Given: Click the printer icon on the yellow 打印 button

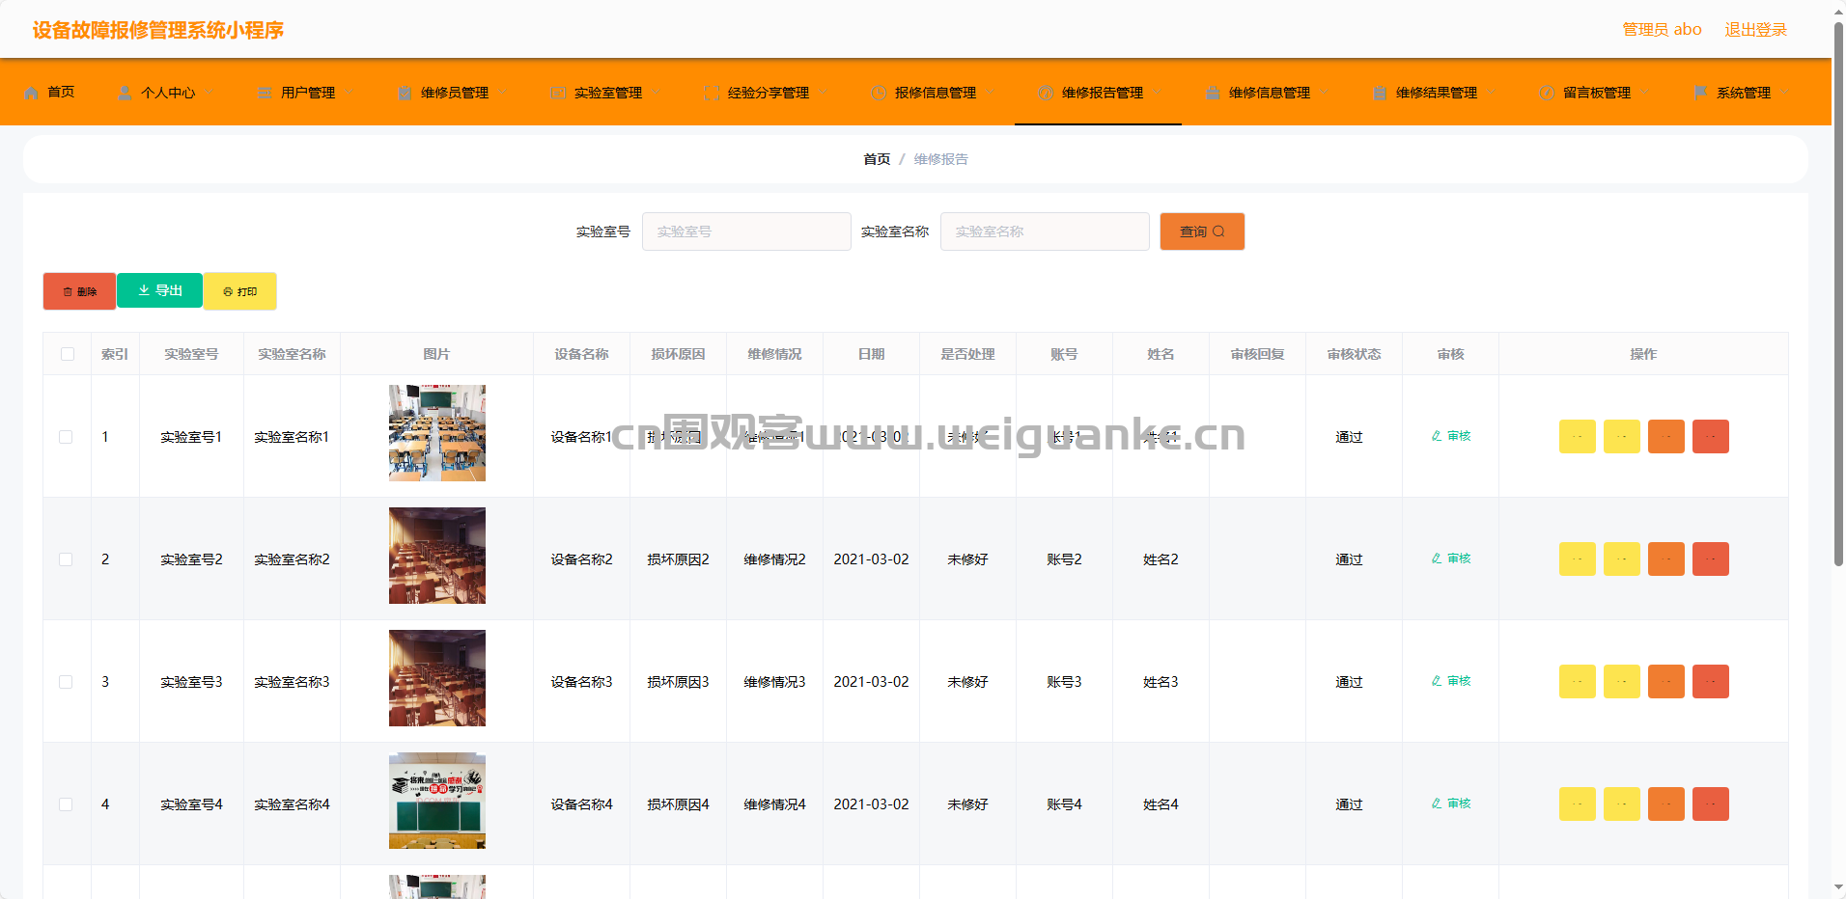Looking at the screenshot, I should tap(228, 291).
